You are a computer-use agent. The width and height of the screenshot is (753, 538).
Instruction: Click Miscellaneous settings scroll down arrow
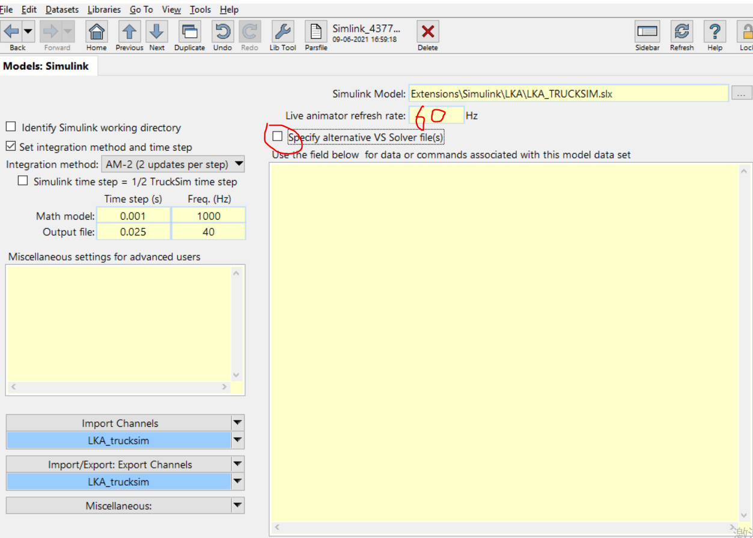(x=236, y=375)
